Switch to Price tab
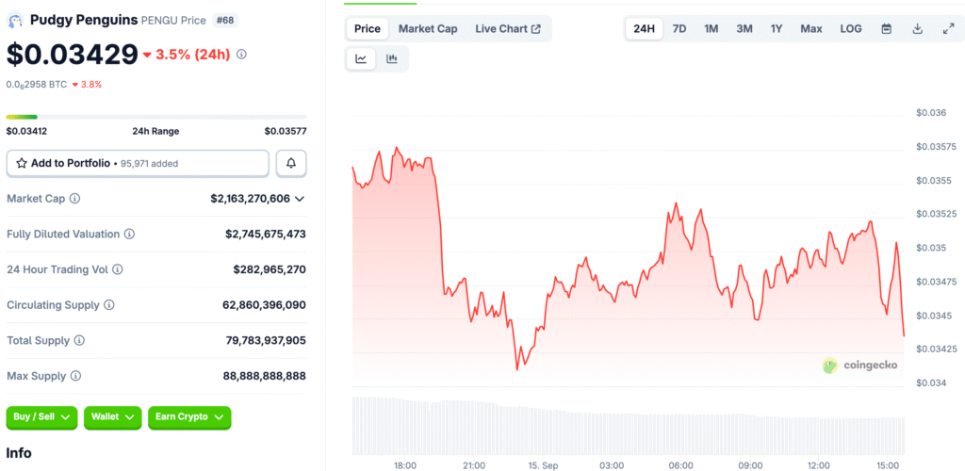Viewport: 965px width, 471px height. (x=368, y=29)
